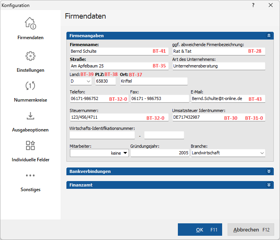The height and width of the screenshot is (240, 280).
Task: Click the E-Mail address field
Action: (228, 99)
